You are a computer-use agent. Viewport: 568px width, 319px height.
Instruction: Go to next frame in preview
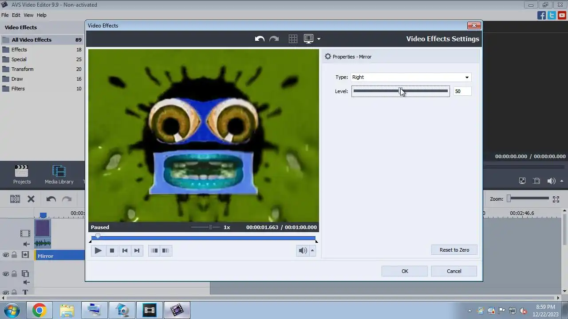(x=137, y=251)
